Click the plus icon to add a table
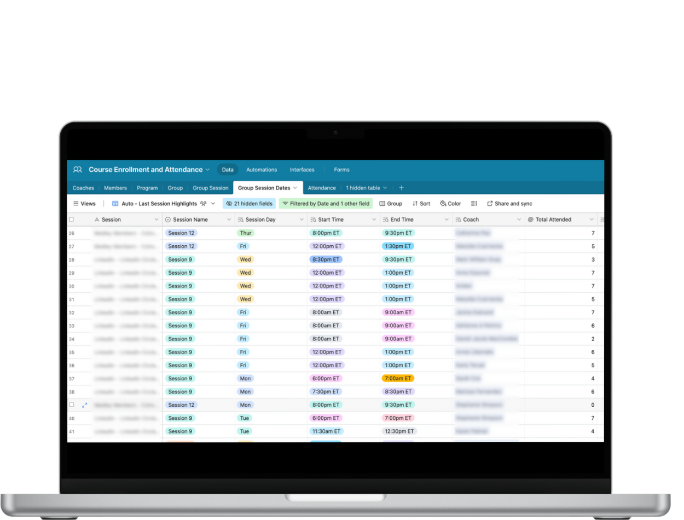This screenshot has height=520, width=684. tap(401, 188)
